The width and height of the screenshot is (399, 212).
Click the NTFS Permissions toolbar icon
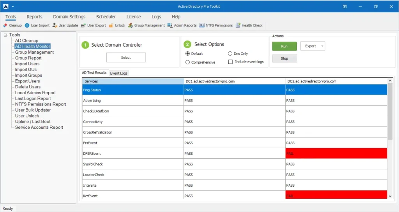(202, 25)
